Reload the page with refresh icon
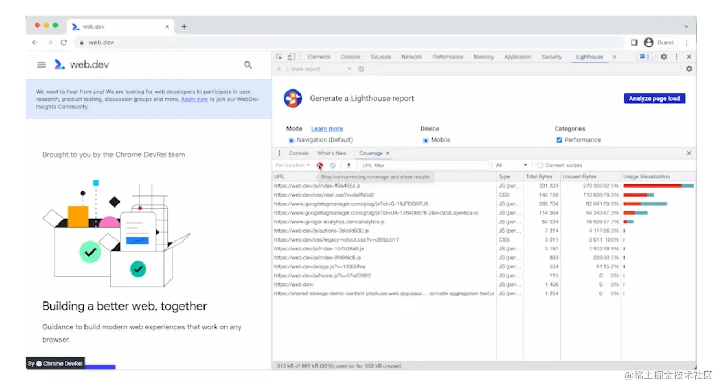Screen dimensions: 724x392 point(64,42)
